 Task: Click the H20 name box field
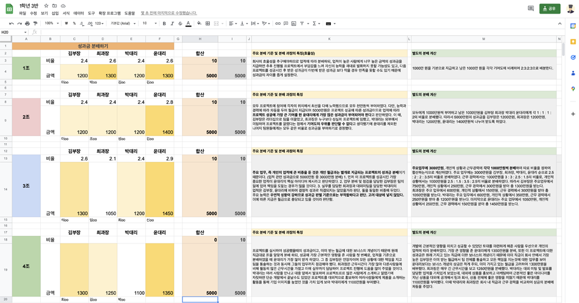point(12,32)
